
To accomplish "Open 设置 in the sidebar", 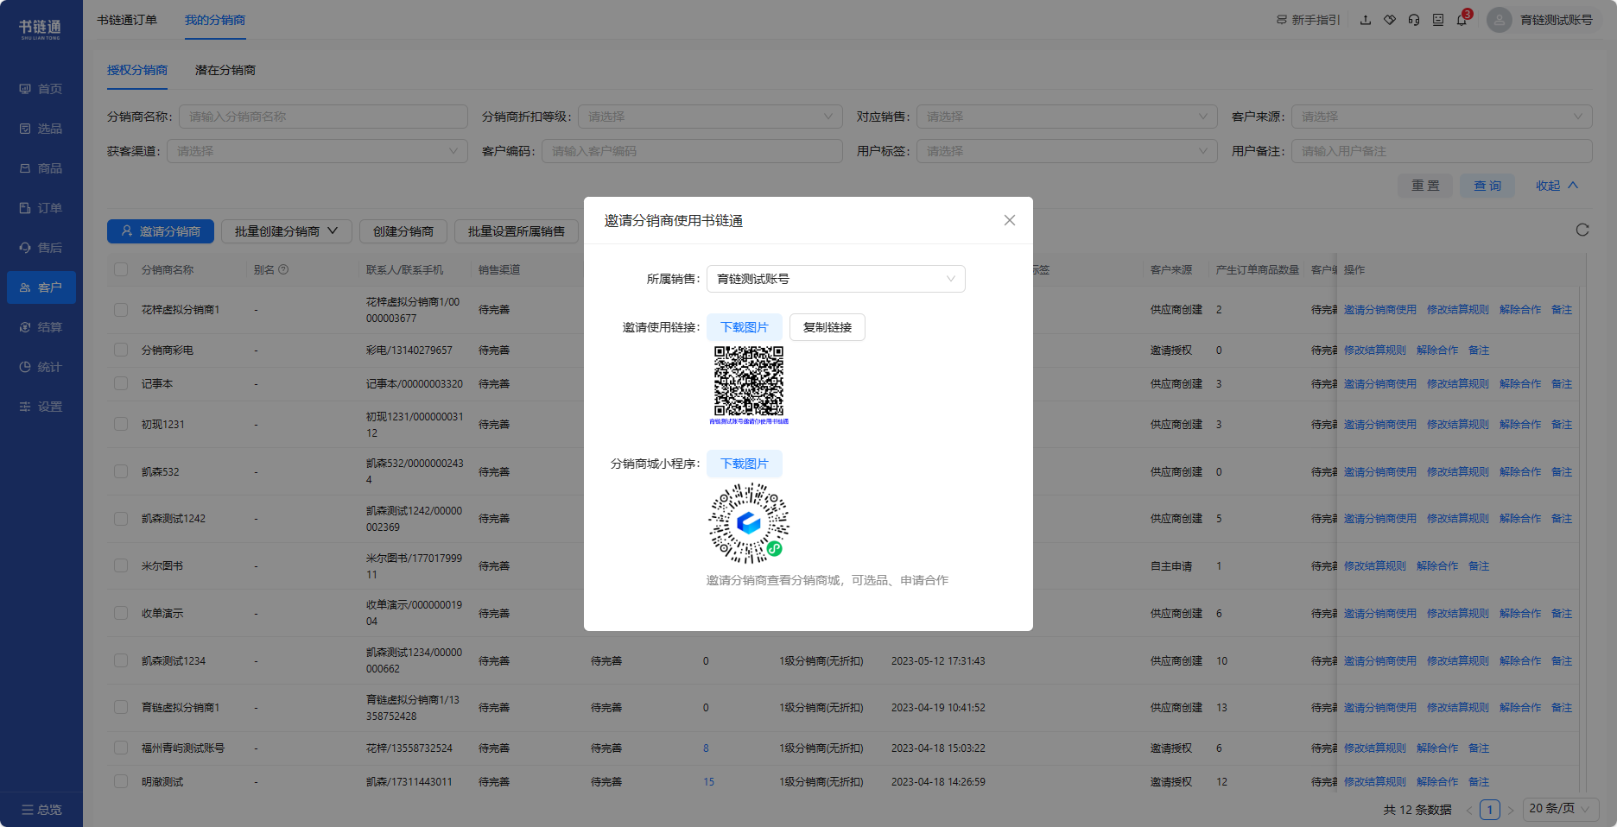I will point(41,407).
